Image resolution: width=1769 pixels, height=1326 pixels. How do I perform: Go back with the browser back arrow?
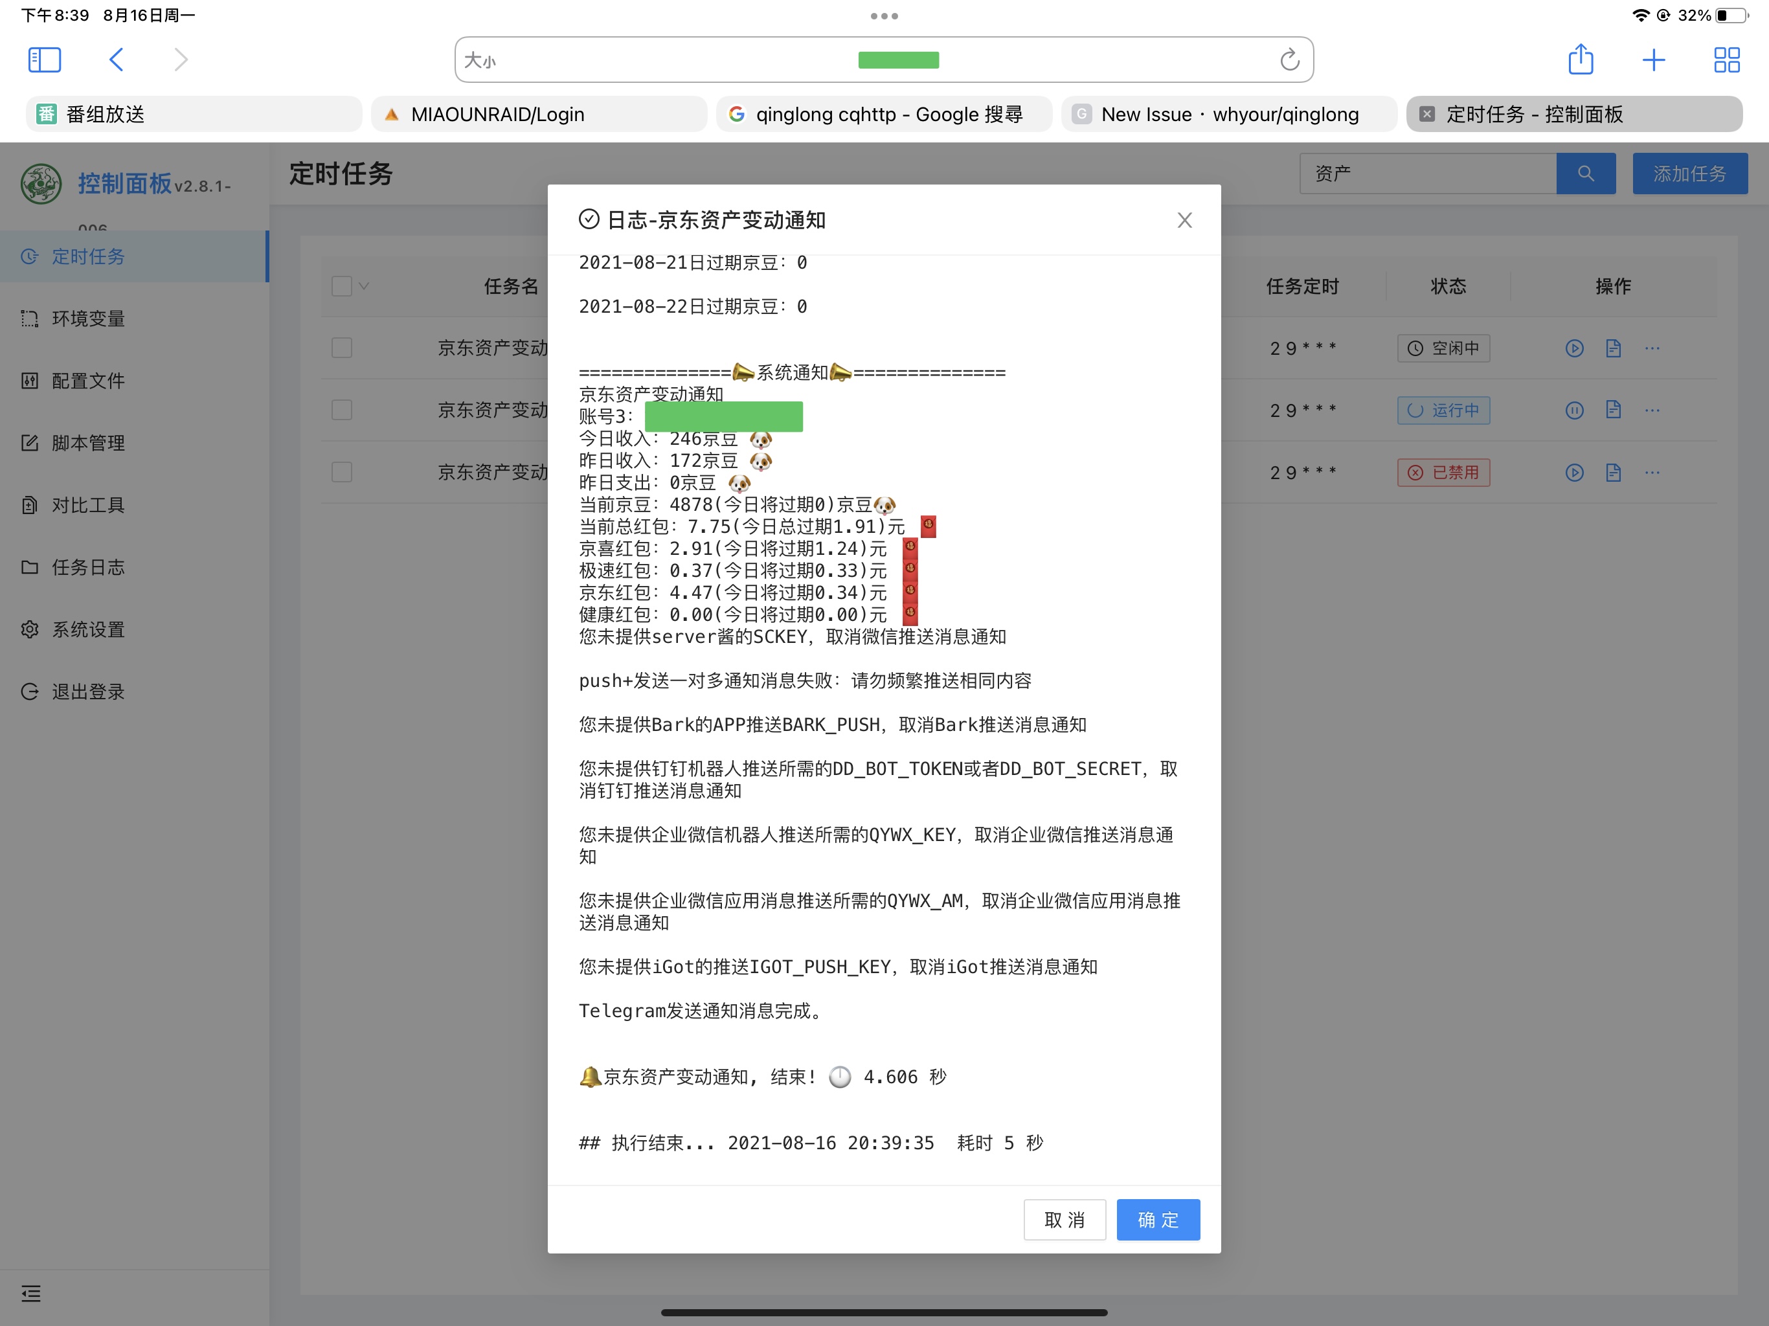pos(116,60)
